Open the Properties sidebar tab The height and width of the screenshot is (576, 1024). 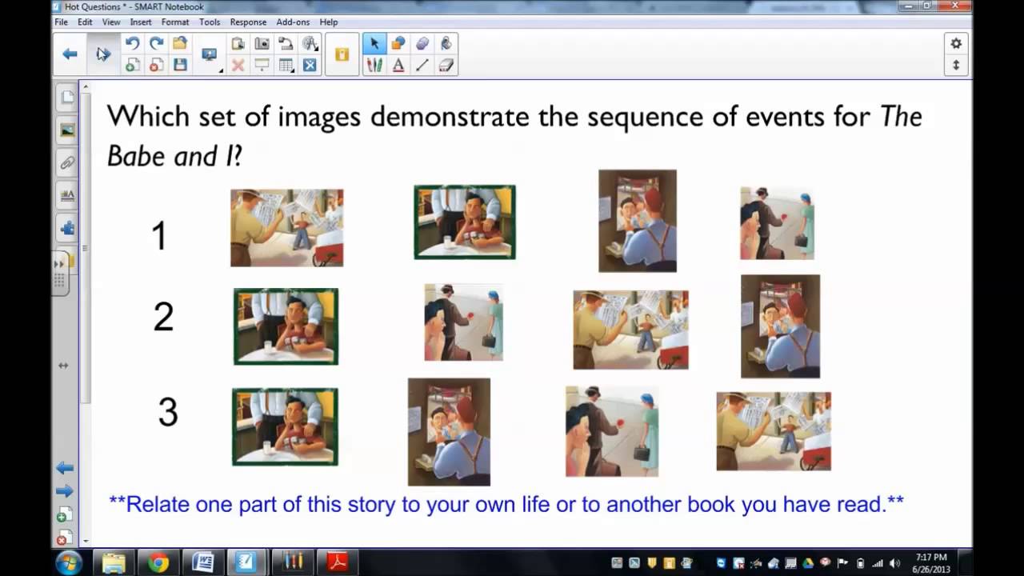(67, 196)
